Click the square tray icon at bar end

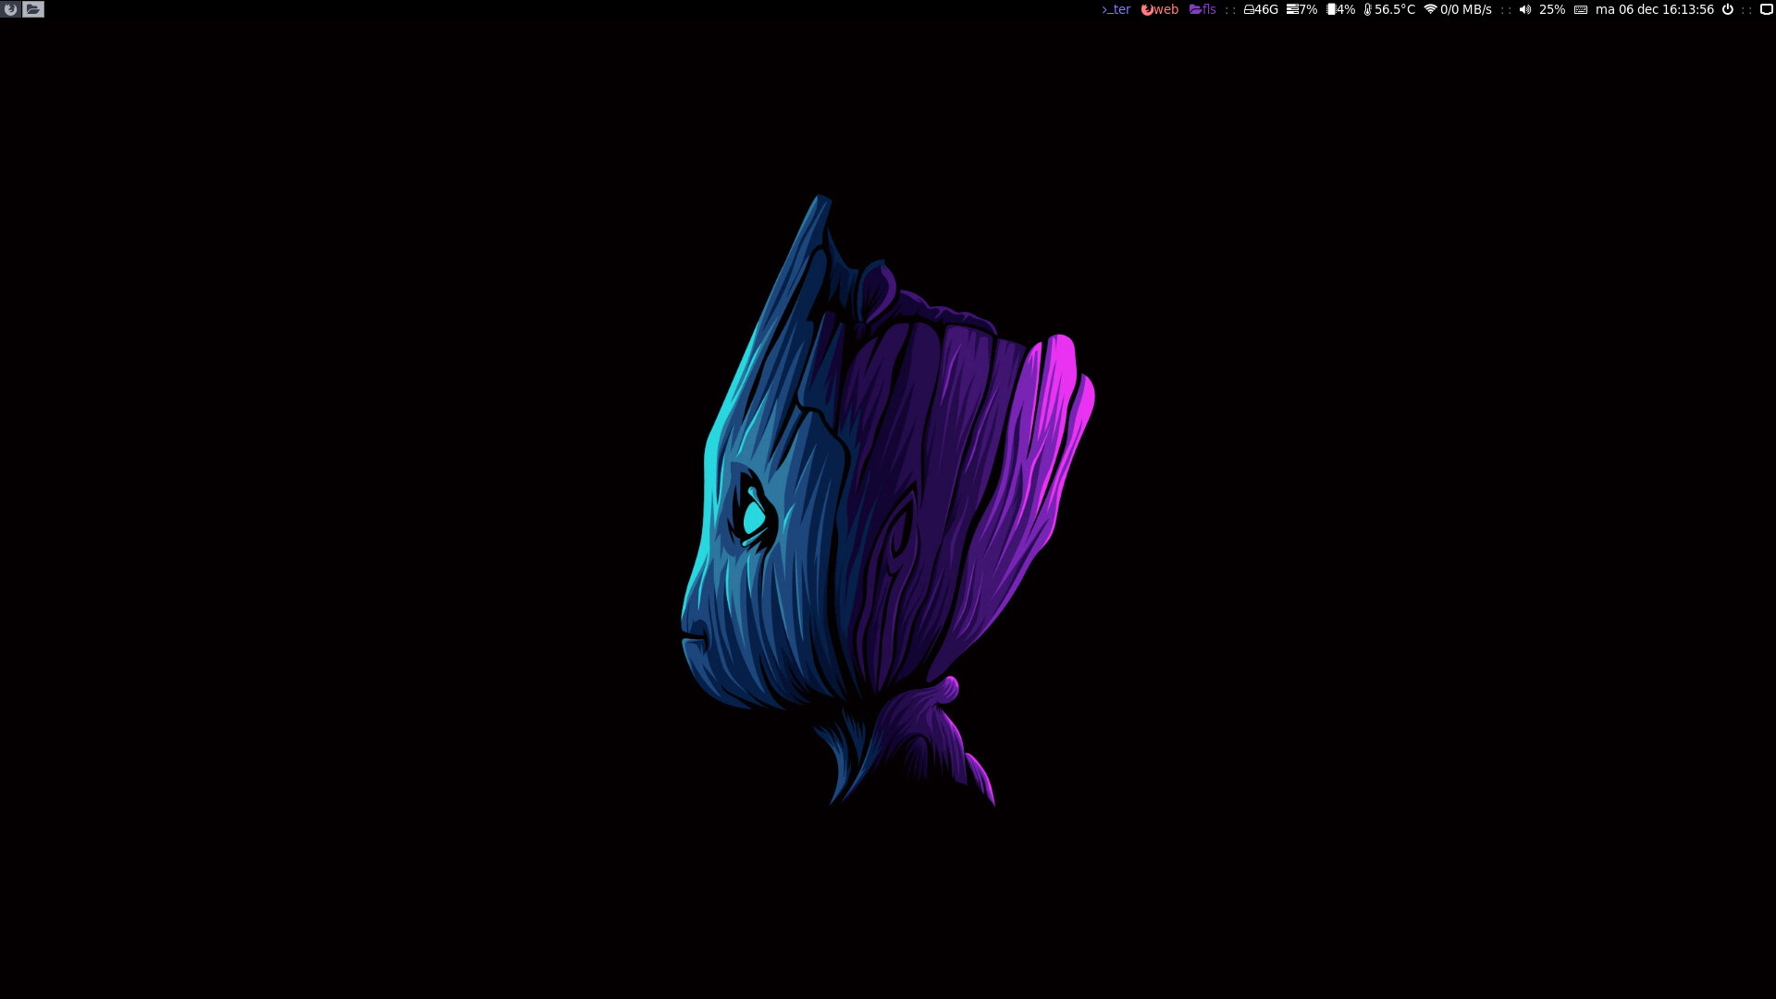point(1766,9)
